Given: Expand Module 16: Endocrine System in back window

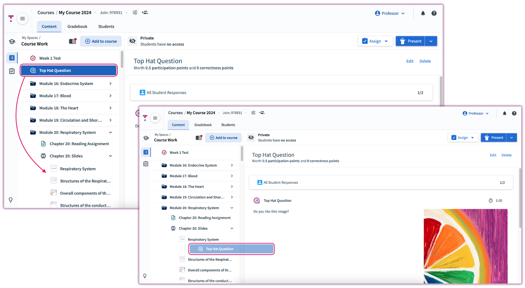Looking at the screenshot, I should coord(111,84).
